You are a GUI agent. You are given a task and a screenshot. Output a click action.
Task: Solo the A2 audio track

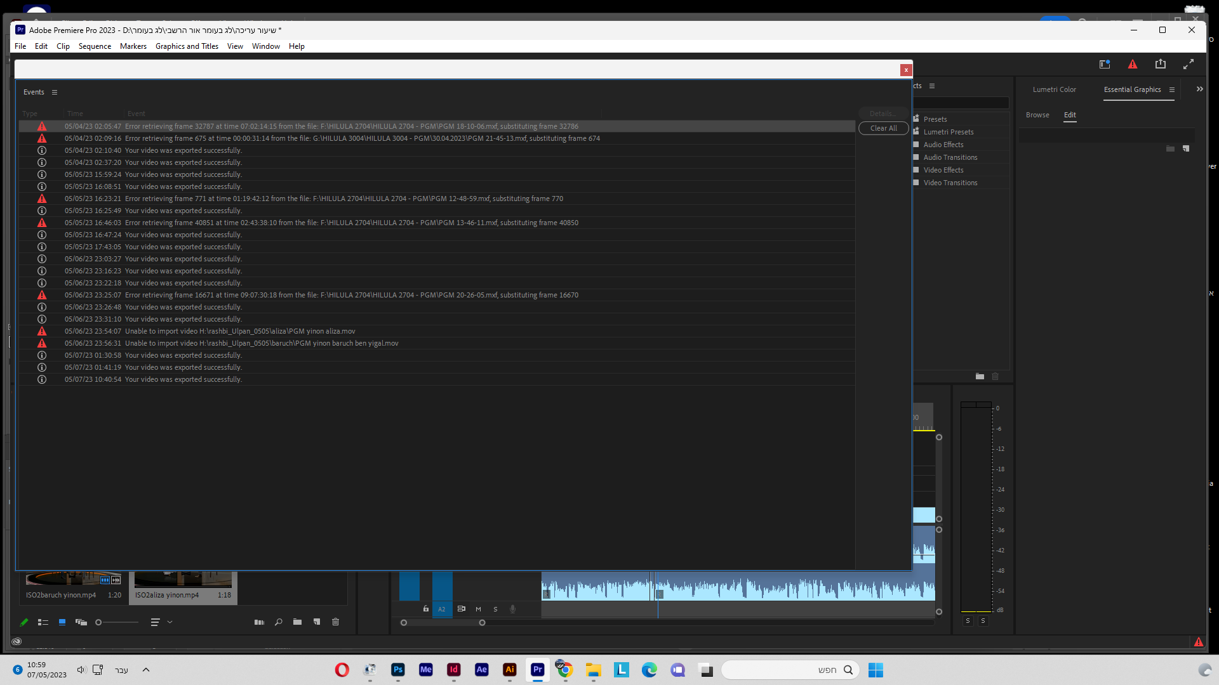pyautogui.click(x=495, y=609)
